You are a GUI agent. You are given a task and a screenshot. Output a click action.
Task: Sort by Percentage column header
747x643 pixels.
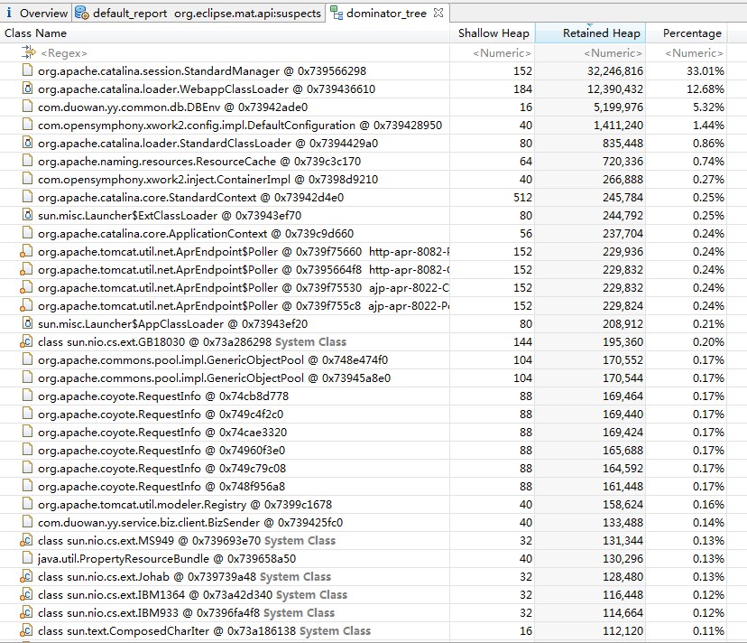coord(687,33)
